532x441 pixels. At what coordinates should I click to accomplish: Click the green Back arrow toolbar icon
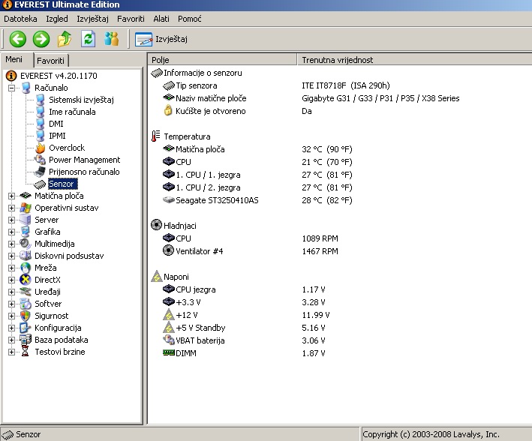pyautogui.click(x=18, y=39)
